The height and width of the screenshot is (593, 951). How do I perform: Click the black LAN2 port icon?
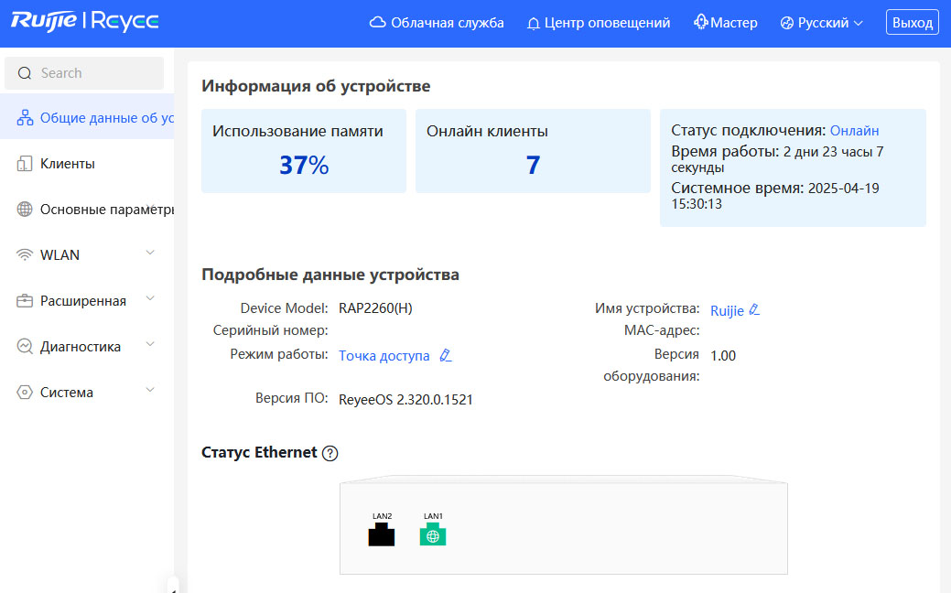(381, 535)
